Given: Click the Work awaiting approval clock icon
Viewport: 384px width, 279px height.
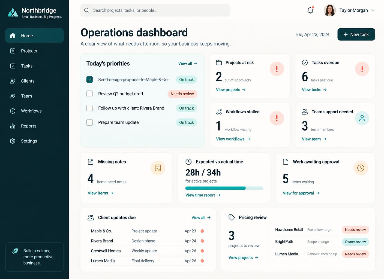Looking at the screenshot, I should click(x=361, y=168).
